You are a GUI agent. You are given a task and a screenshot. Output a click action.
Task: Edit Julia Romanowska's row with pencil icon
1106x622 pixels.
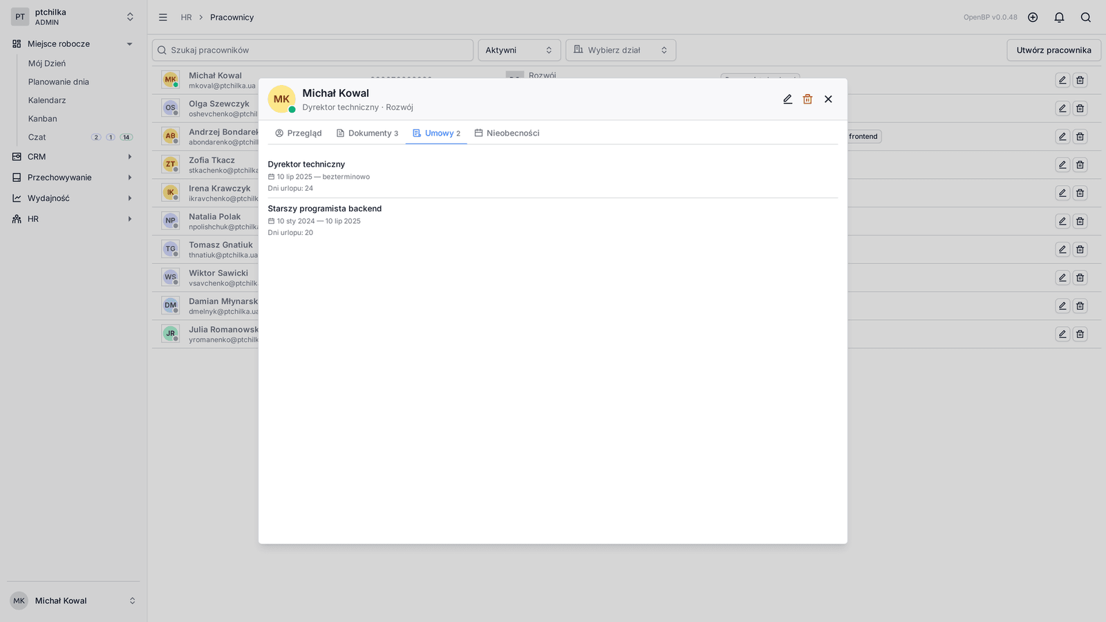pos(1062,334)
